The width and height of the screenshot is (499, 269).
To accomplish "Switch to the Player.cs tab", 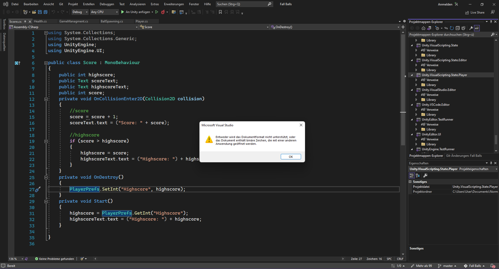I will [x=142, y=21].
